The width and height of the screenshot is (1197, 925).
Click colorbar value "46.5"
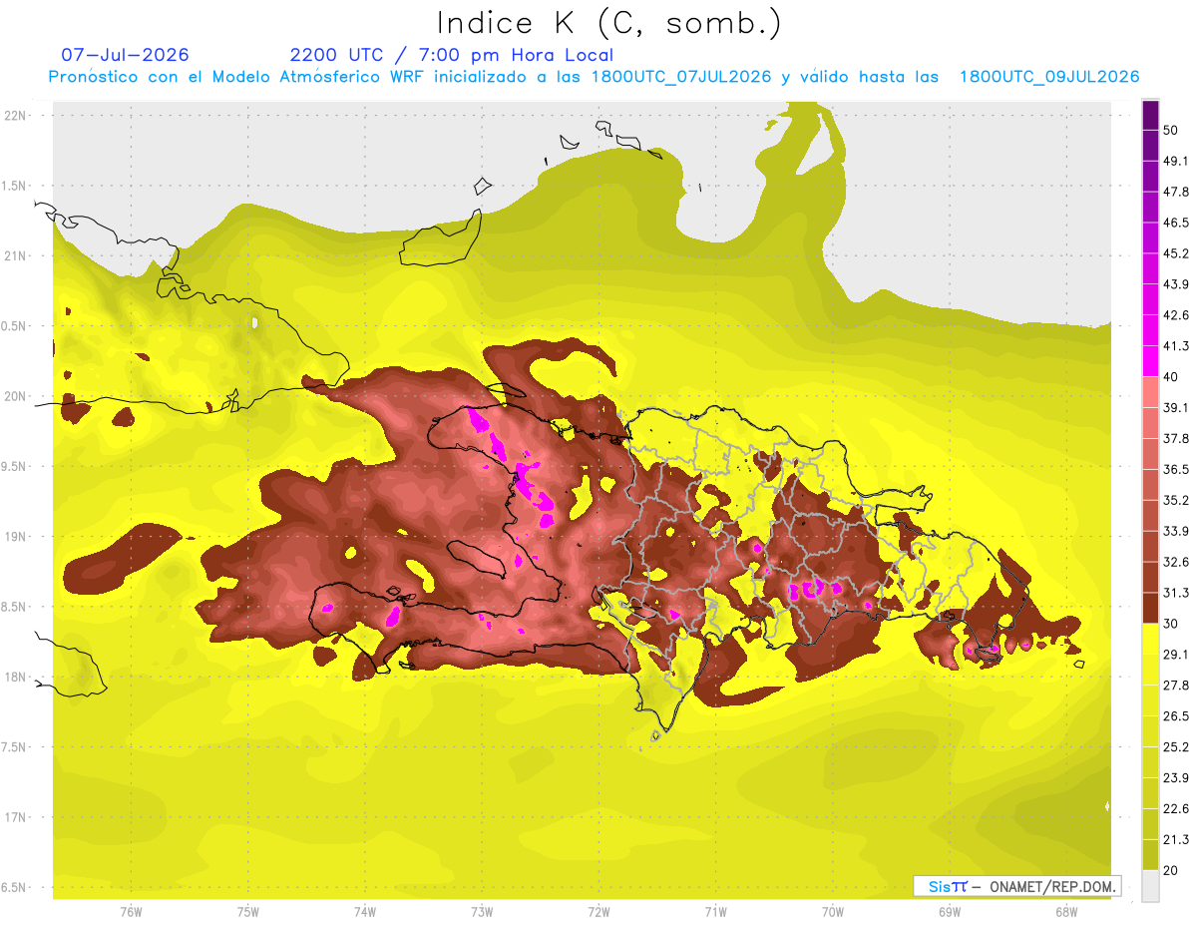click(x=1175, y=223)
